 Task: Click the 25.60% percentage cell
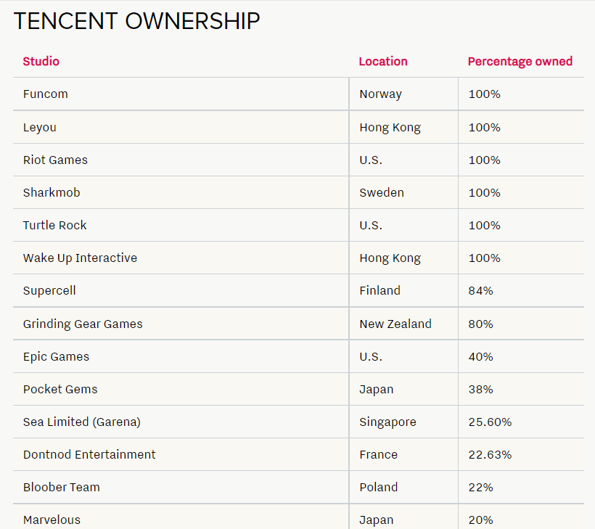[491, 422]
